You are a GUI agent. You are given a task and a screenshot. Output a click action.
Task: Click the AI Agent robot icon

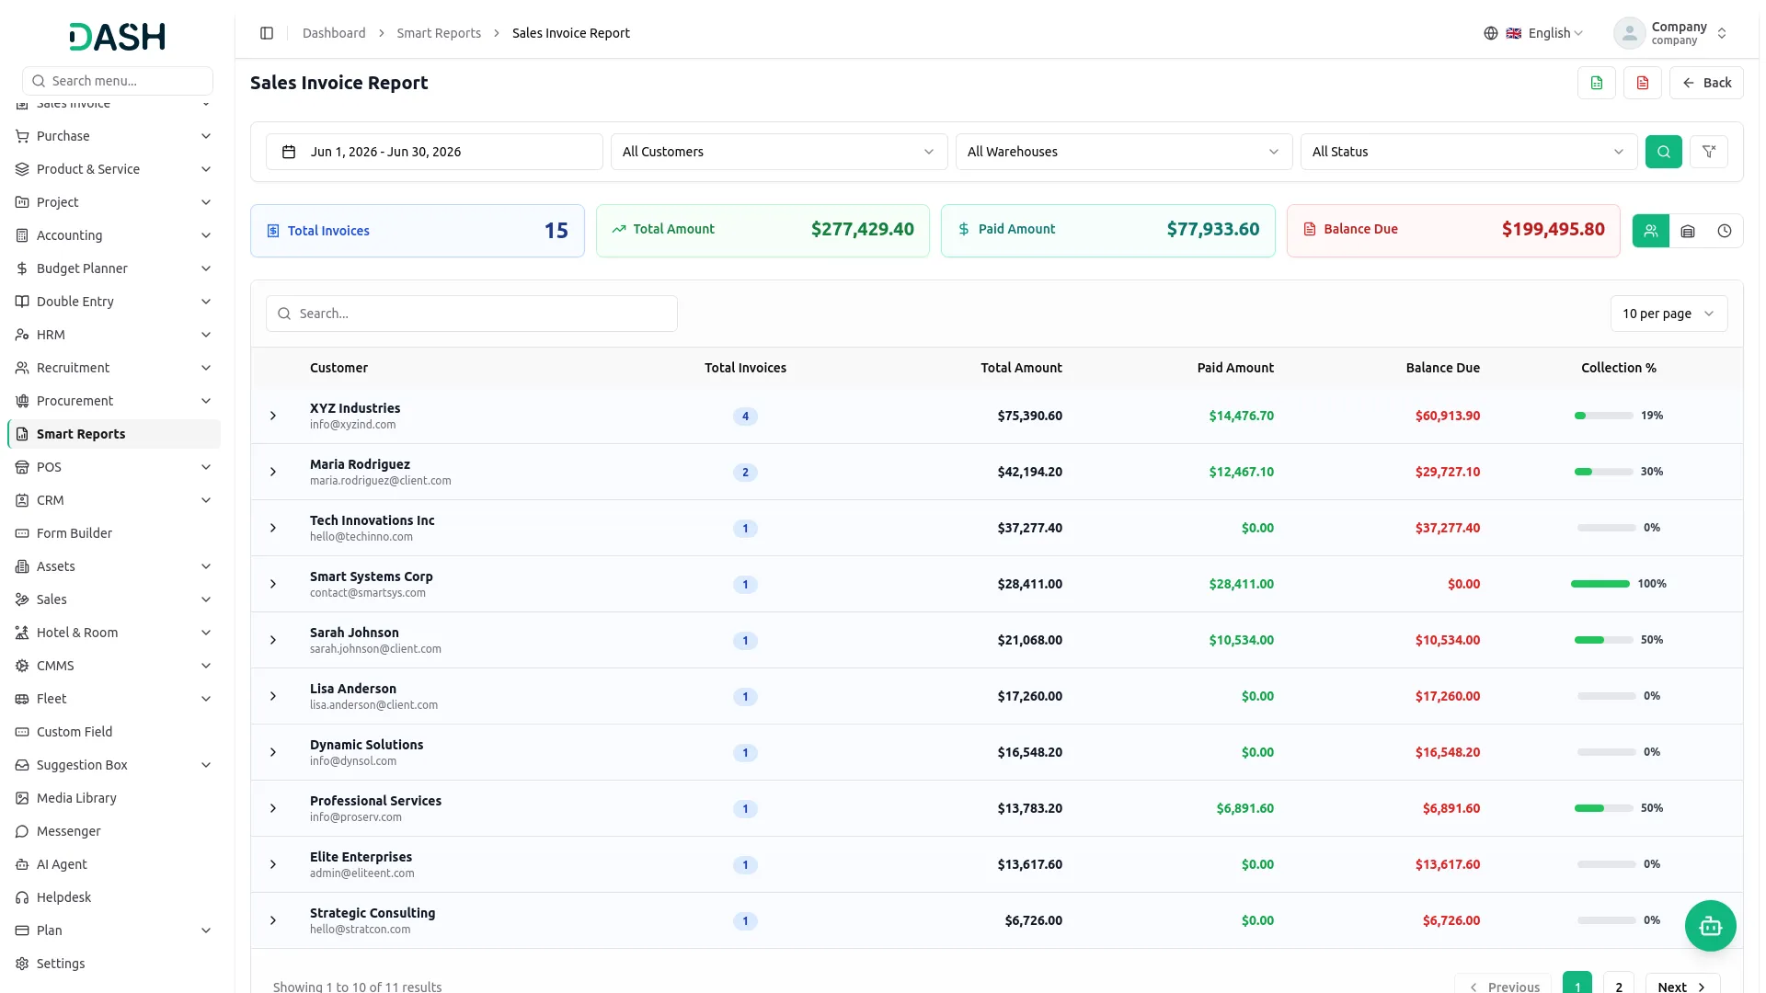point(22,864)
